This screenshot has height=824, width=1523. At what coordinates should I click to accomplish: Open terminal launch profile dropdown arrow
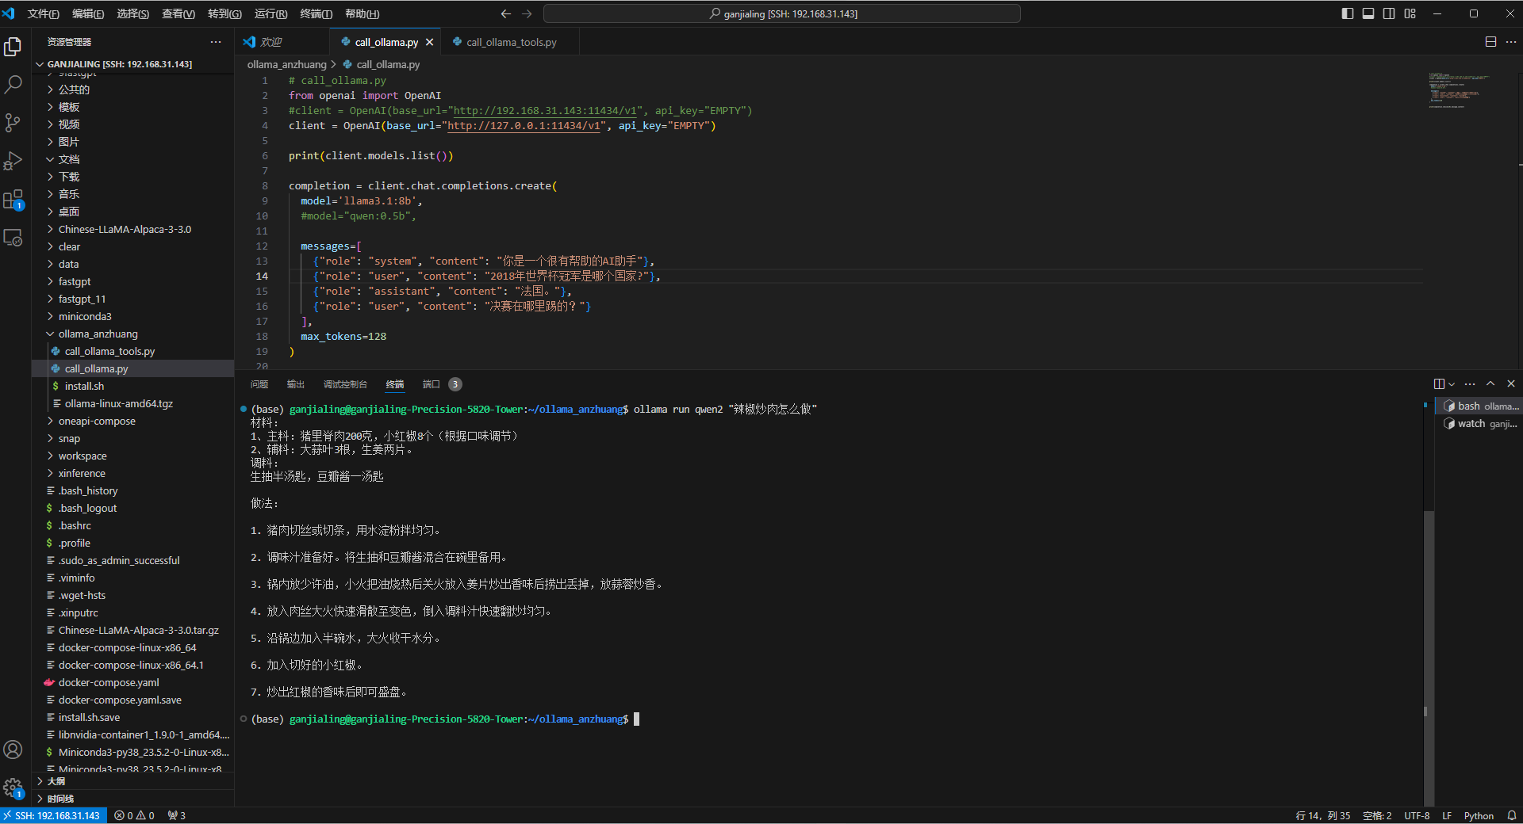pos(1452,384)
